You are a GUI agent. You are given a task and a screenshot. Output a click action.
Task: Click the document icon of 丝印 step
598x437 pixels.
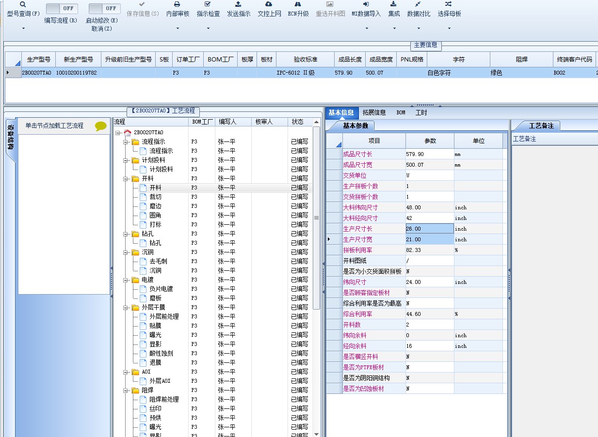[x=143, y=409]
